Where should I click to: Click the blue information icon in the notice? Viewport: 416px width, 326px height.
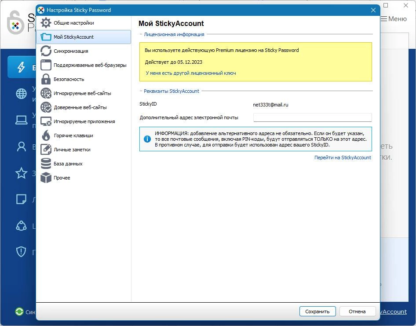[x=147, y=139]
